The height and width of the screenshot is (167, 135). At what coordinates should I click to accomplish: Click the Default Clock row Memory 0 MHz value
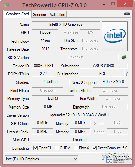click(80, 132)
